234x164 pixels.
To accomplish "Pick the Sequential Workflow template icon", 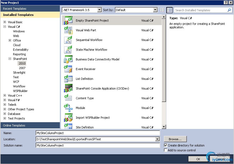I will click(x=68, y=40).
